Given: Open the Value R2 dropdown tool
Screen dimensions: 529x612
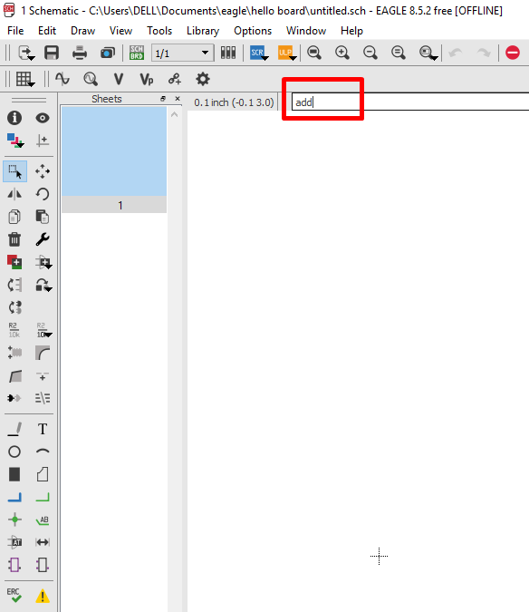Looking at the screenshot, I should coord(43,330).
